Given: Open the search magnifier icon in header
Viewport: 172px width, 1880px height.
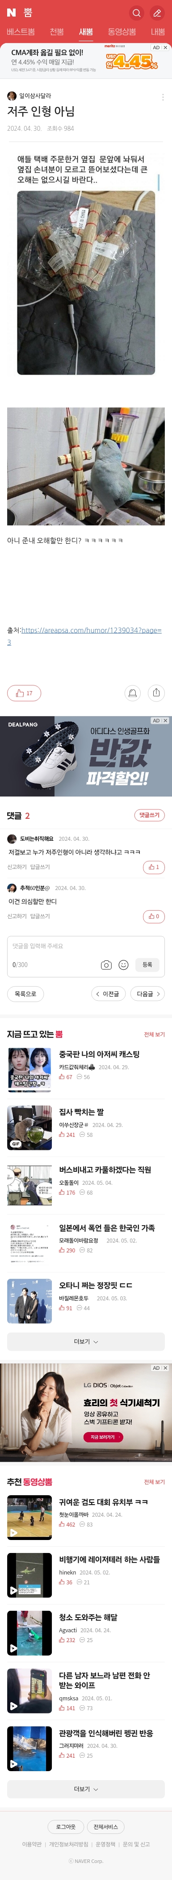Looking at the screenshot, I should [136, 13].
